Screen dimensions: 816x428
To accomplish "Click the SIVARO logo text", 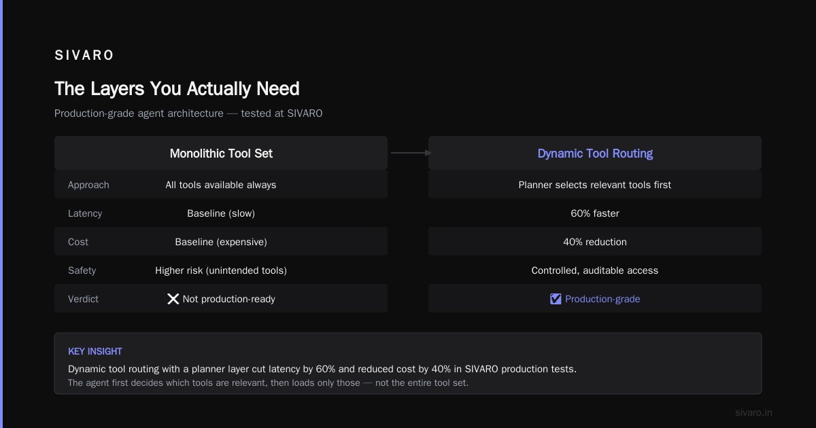I will click(84, 56).
